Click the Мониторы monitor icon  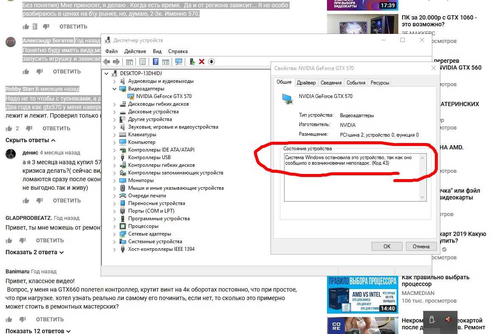click(122, 180)
